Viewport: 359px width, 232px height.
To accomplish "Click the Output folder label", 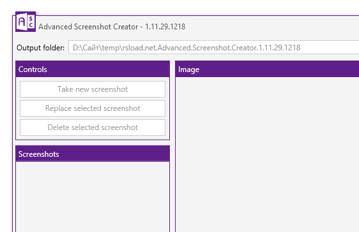I will [x=40, y=48].
